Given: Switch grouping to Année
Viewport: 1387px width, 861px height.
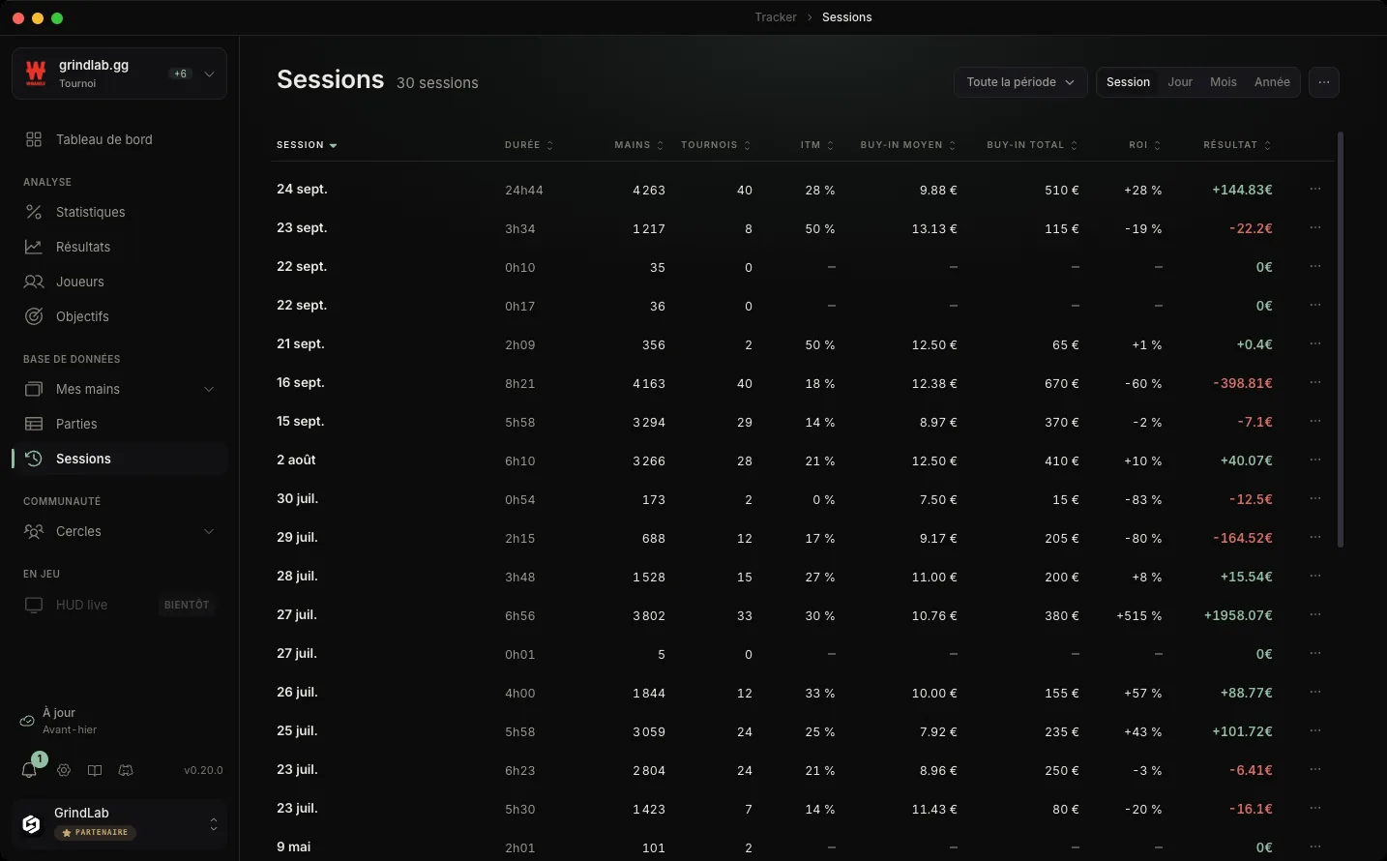Looking at the screenshot, I should (1272, 82).
